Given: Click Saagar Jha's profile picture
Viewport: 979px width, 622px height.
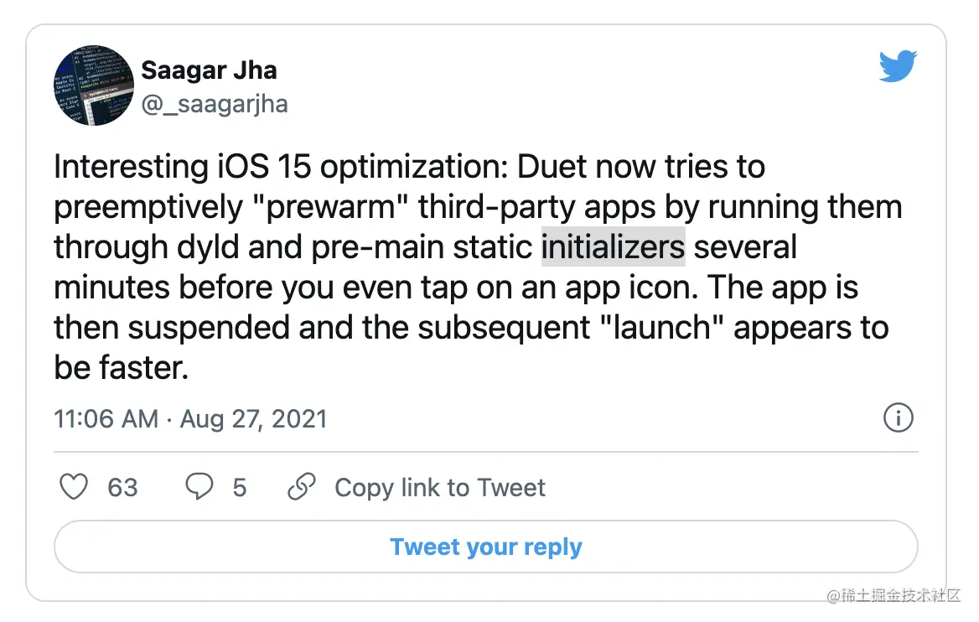Looking at the screenshot, I should [x=93, y=86].
